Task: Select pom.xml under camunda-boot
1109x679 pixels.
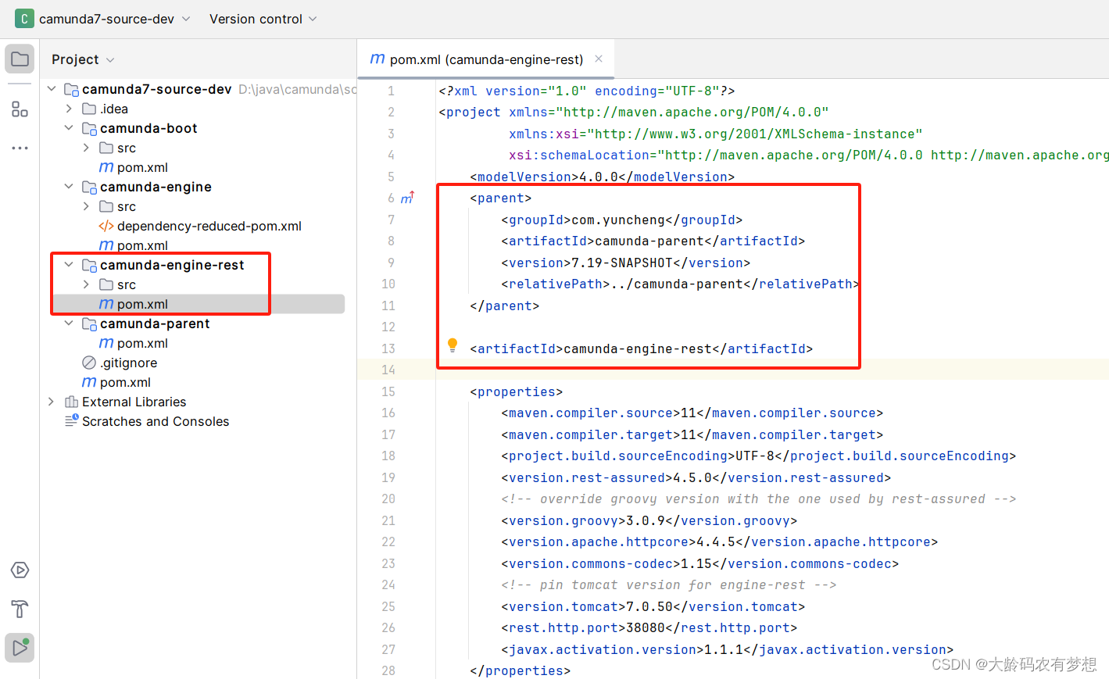Action: pyautogui.click(x=142, y=167)
